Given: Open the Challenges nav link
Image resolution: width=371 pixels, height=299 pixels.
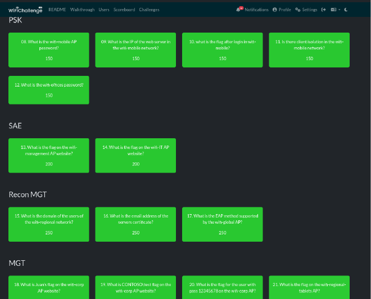Looking at the screenshot, I should coord(149,10).
